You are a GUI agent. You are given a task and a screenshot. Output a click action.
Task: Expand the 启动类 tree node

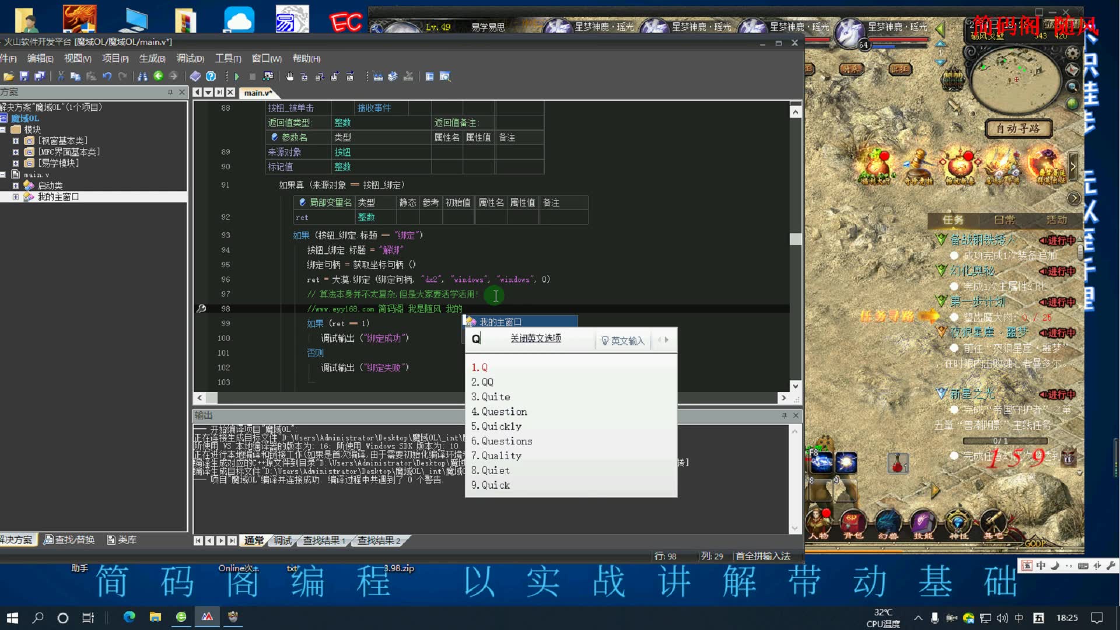tap(16, 185)
